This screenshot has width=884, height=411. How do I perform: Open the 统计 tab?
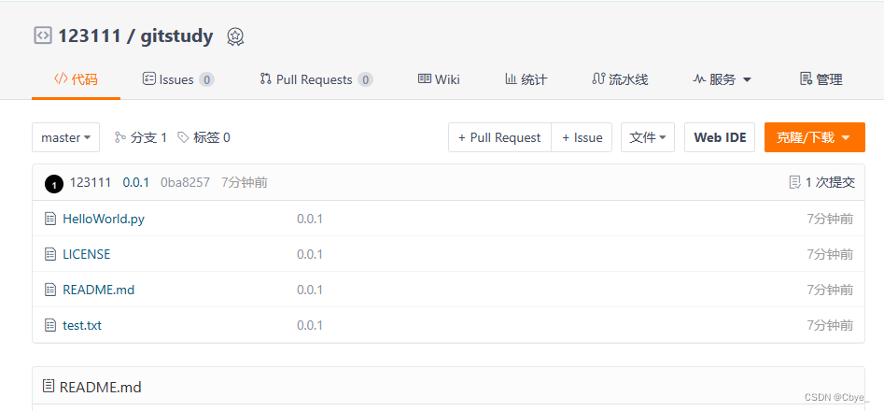526,79
